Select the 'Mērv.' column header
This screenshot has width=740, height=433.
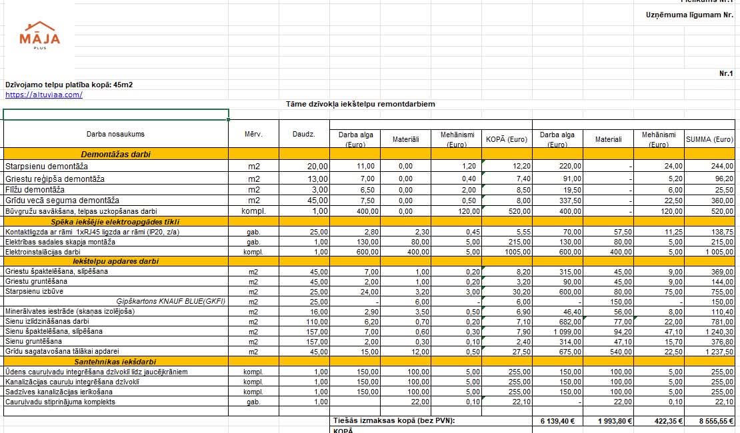pyautogui.click(x=254, y=134)
